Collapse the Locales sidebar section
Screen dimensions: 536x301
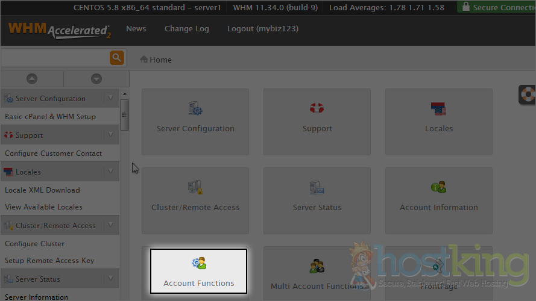coord(110,172)
